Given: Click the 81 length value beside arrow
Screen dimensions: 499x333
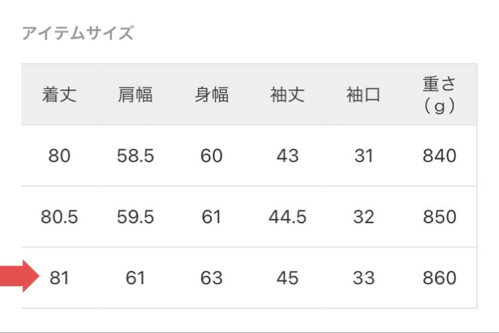Looking at the screenshot, I should pyautogui.click(x=59, y=278).
